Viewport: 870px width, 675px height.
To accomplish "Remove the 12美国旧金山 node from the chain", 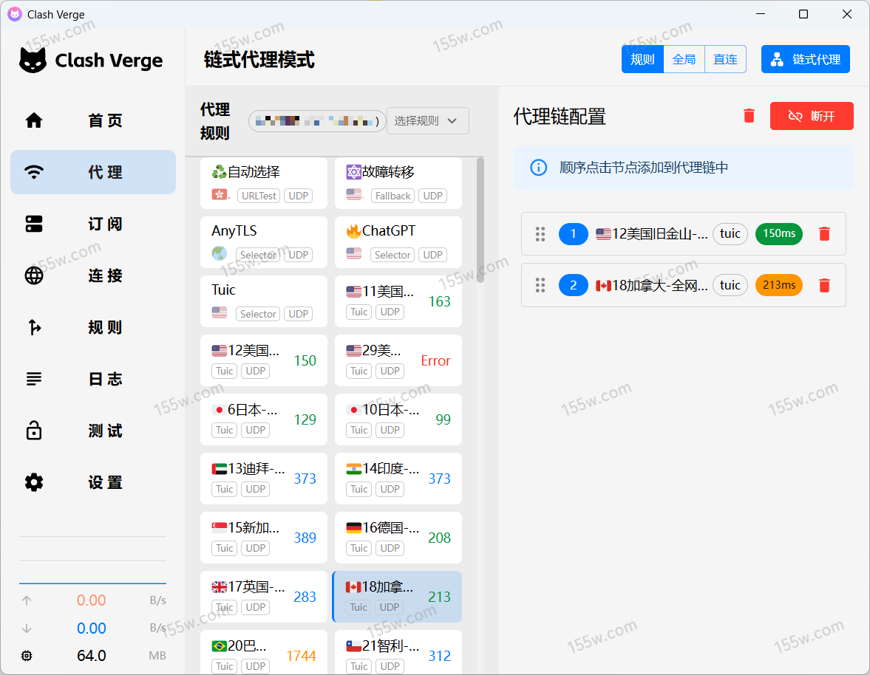I will [825, 234].
